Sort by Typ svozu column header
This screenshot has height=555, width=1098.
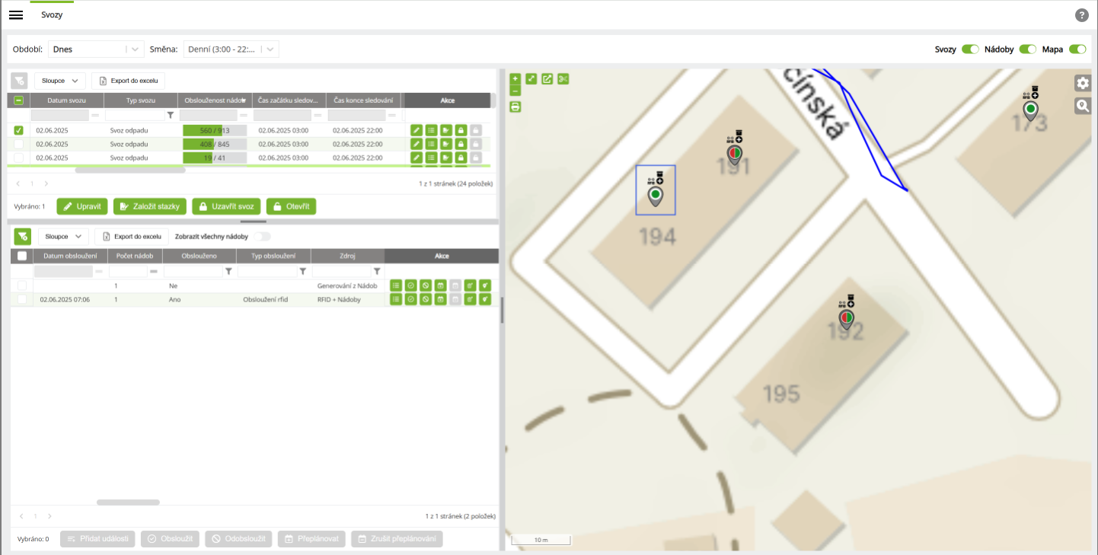pyautogui.click(x=141, y=100)
